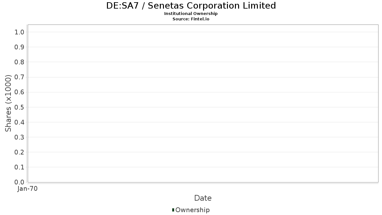Click the green Ownership legend color swatch
The image size is (382, 215).
(173, 210)
